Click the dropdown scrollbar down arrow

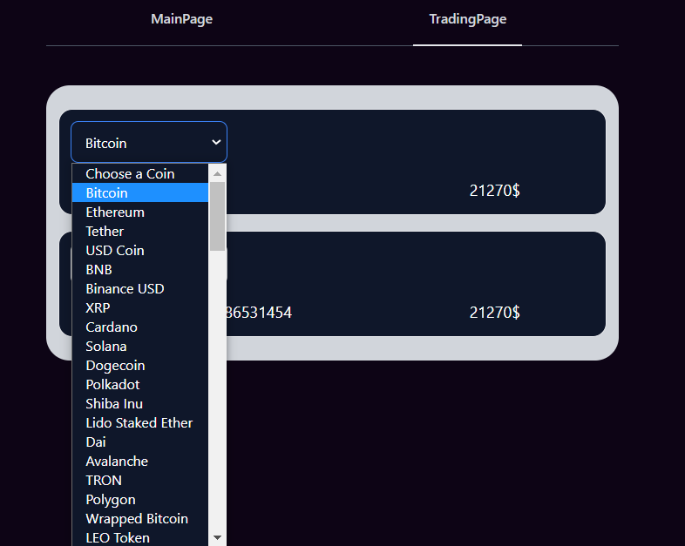pos(217,537)
